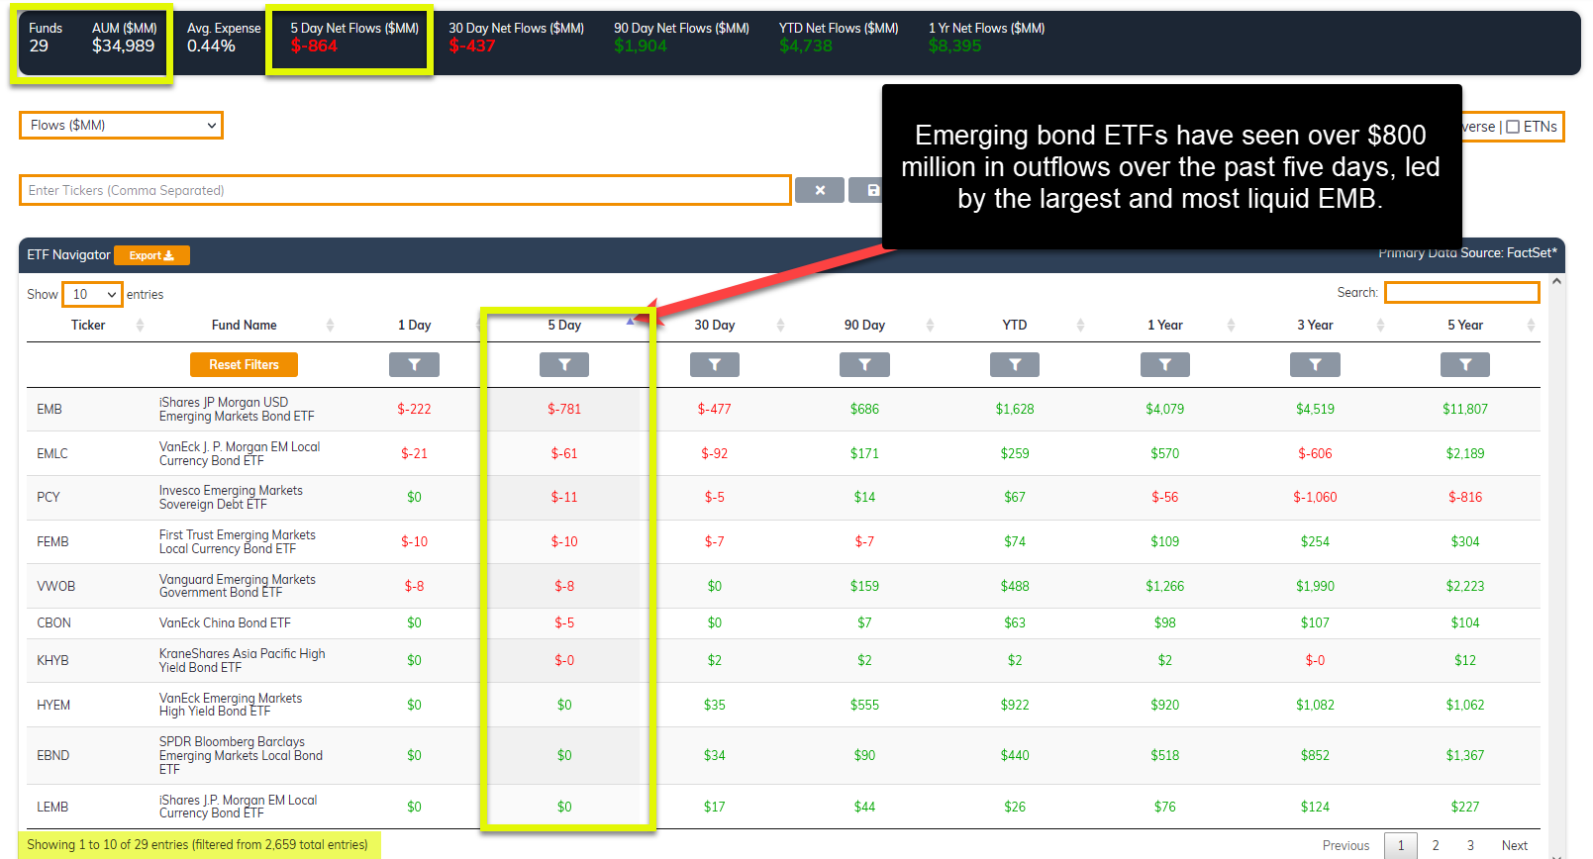Click the $-1,060 3 Year value
The image size is (1593, 859).
(x=1315, y=497)
